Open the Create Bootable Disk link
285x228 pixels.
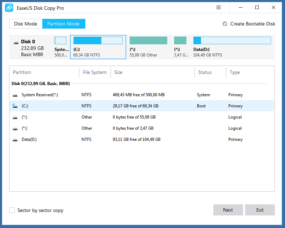(x=252, y=24)
